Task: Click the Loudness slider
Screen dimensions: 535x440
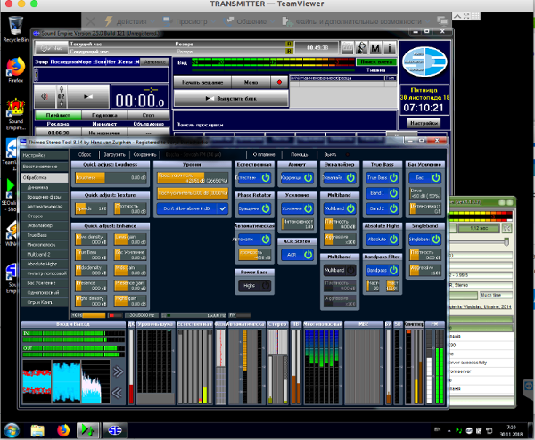Action: coord(111,177)
